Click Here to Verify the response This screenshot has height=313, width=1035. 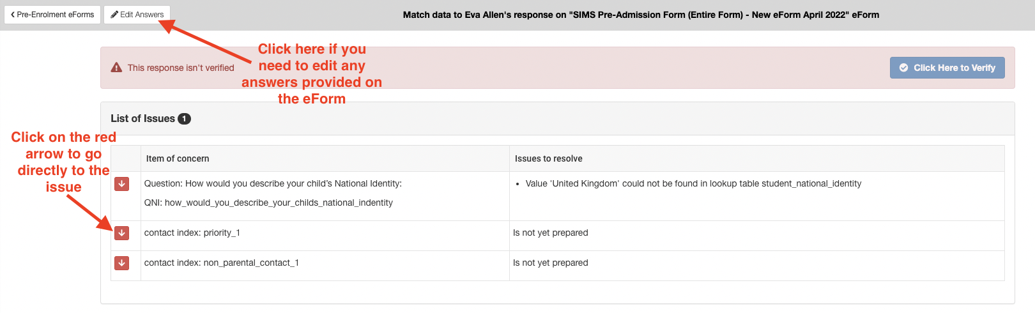click(947, 68)
